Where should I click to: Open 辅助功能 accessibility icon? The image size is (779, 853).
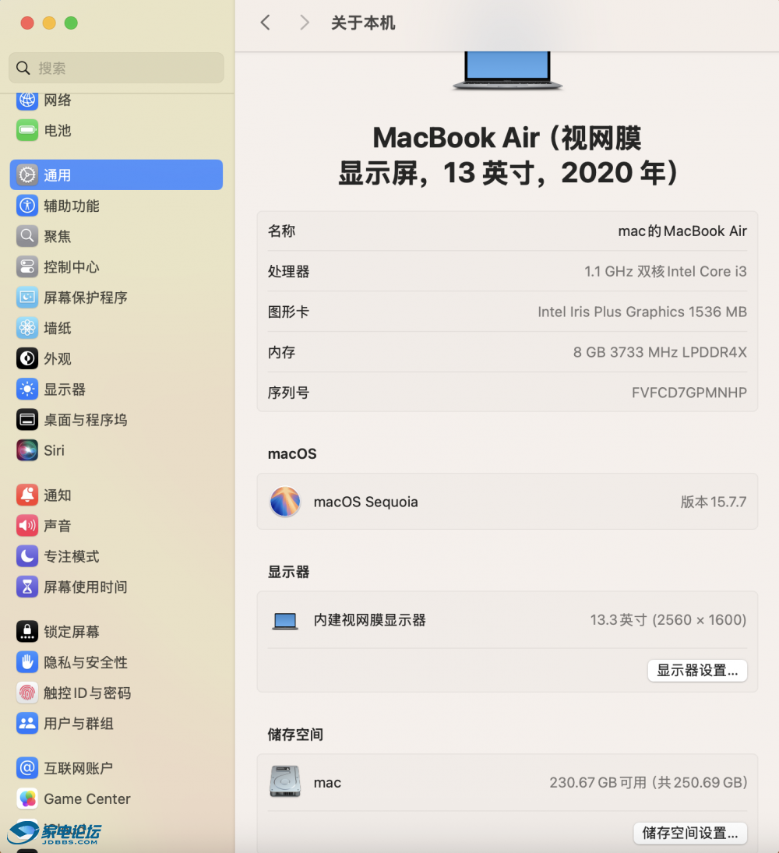coord(27,206)
